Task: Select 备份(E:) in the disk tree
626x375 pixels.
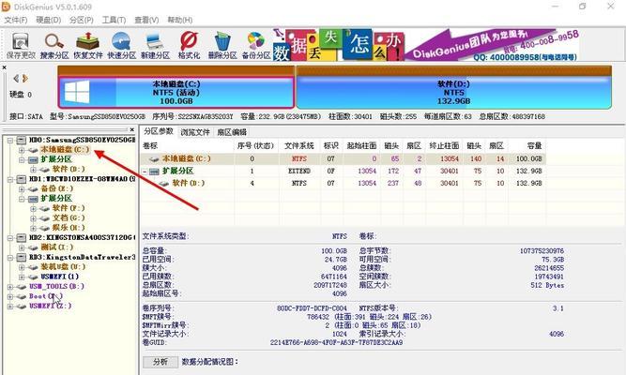Action: 57,188
